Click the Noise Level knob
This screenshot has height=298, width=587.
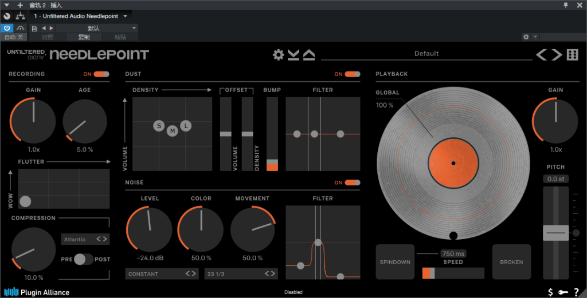(150, 229)
